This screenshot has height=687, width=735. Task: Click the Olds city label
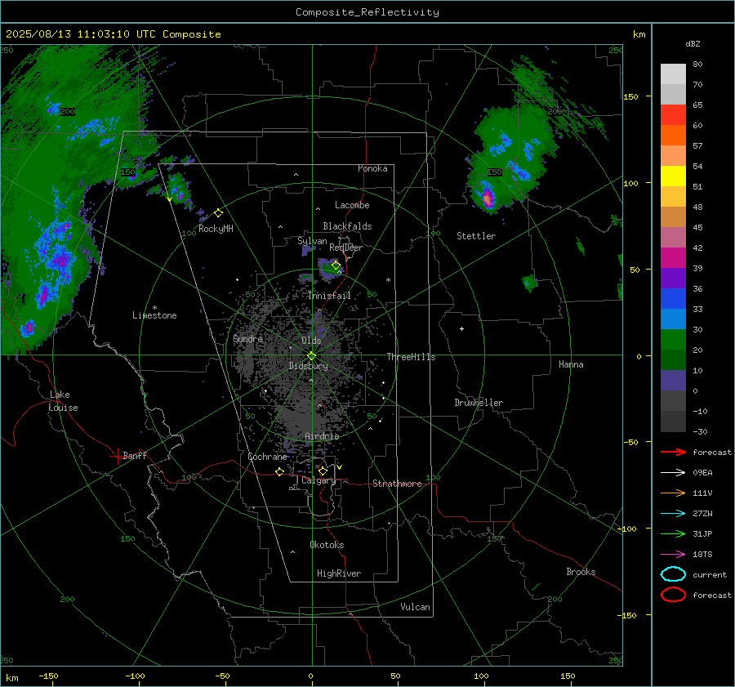pos(311,340)
